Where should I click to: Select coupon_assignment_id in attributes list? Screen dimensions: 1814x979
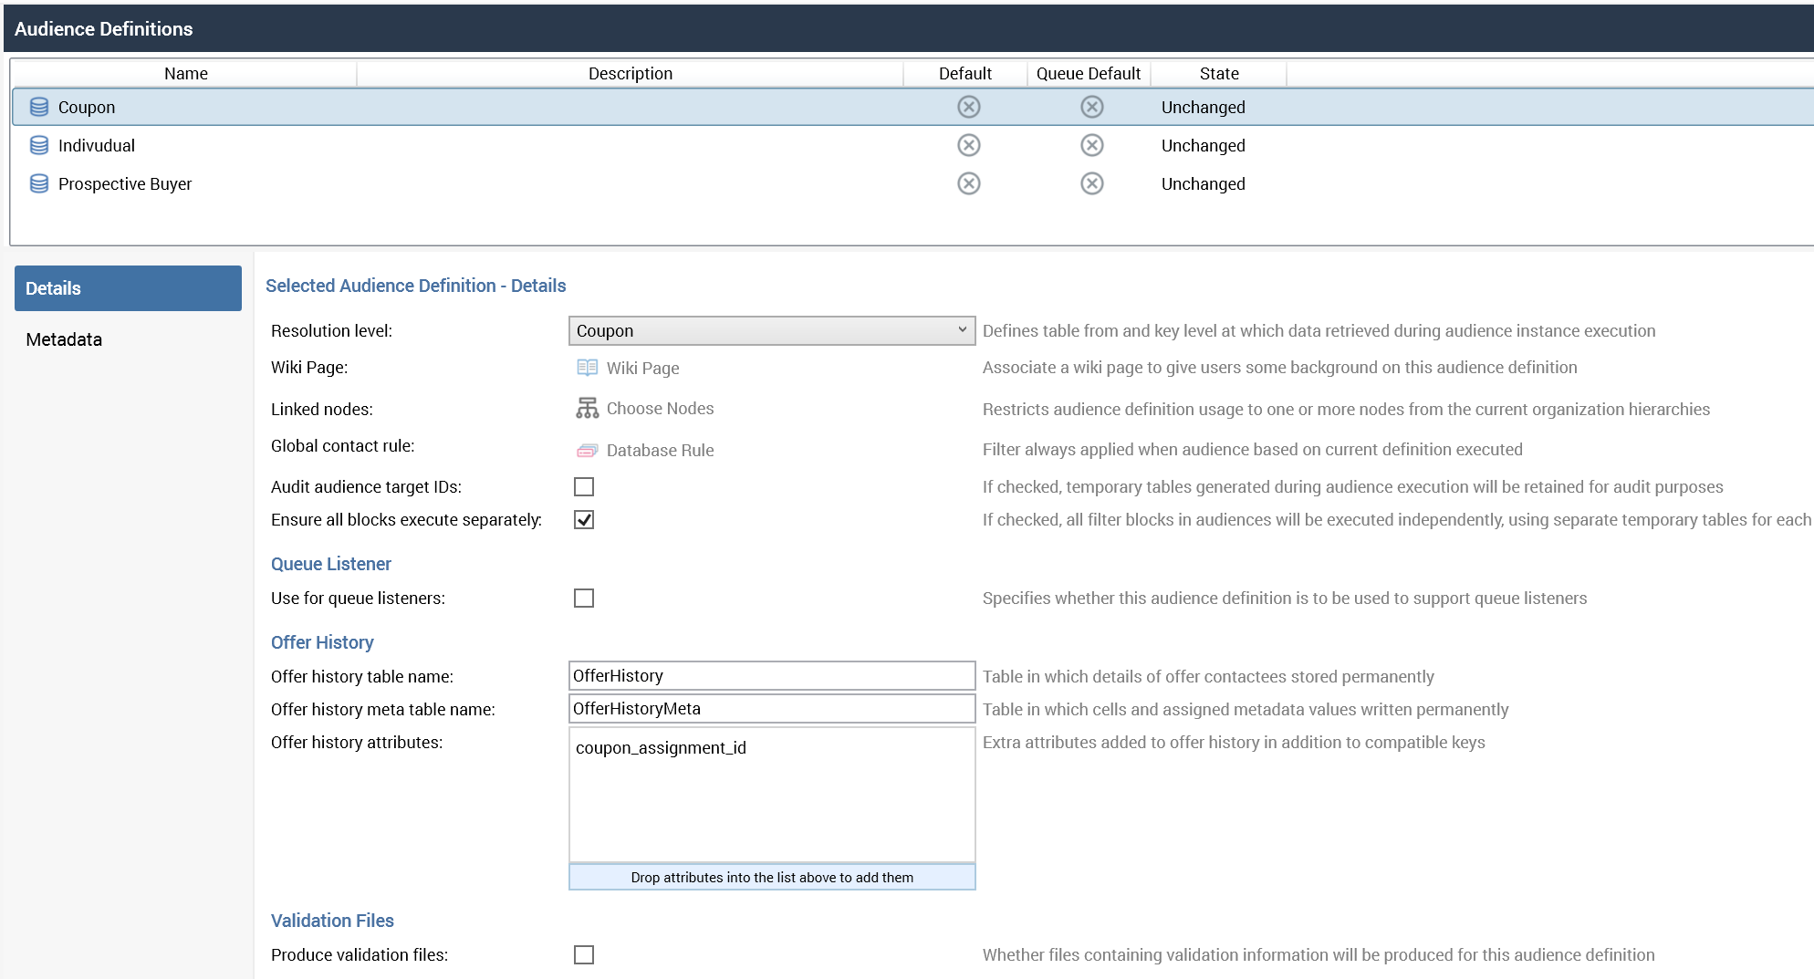pyautogui.click(x=661, y=747)
